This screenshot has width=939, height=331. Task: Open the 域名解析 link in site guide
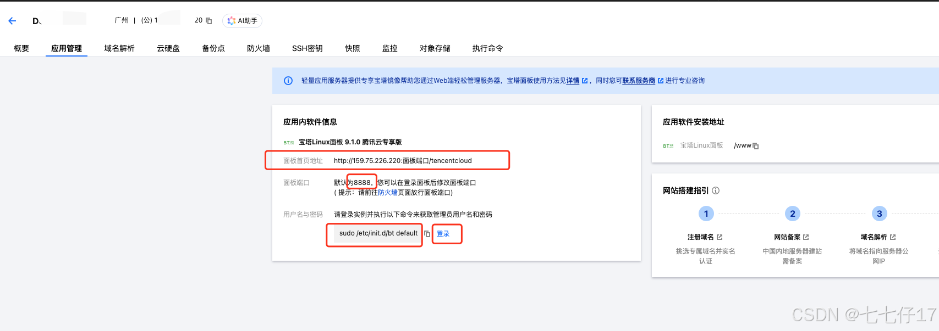tap(878, 237)
